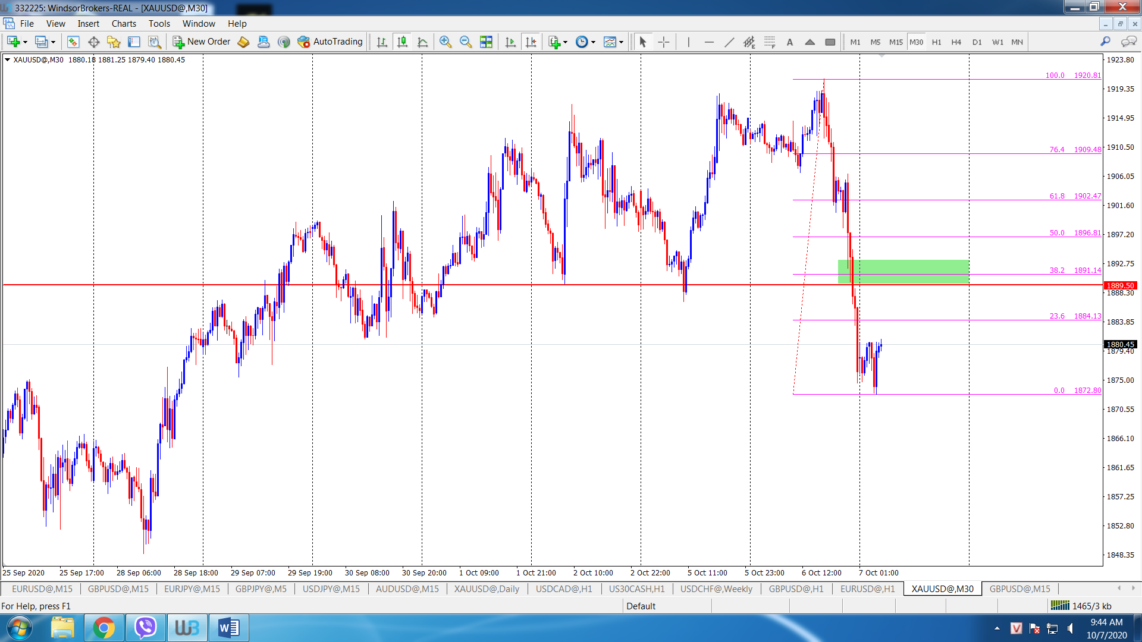Click the red 1889.50 price label
Screen dimensions: 1142x642
pyautogui.click(x=1120, y=285)
